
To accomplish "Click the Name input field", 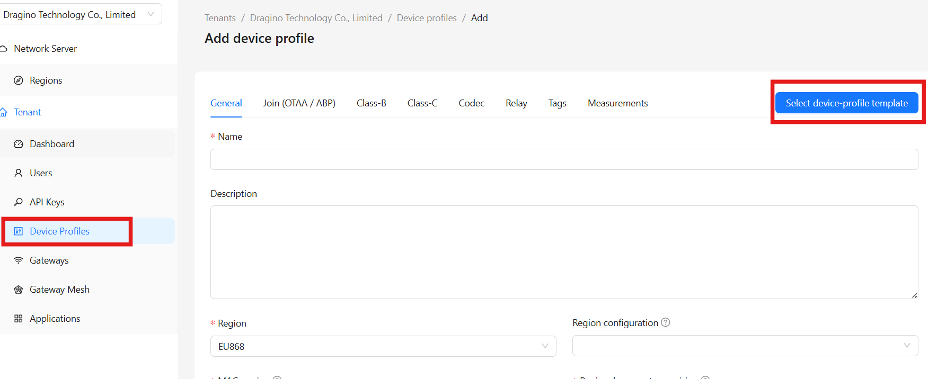I will click(x=564, y=159).
